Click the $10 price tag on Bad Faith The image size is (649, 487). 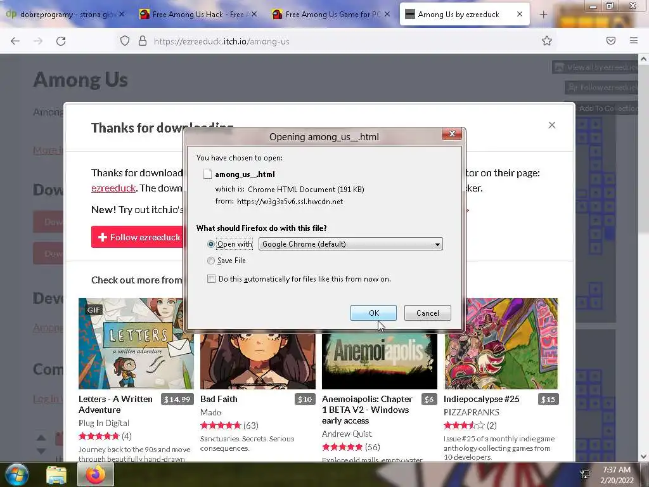[305, 399]
